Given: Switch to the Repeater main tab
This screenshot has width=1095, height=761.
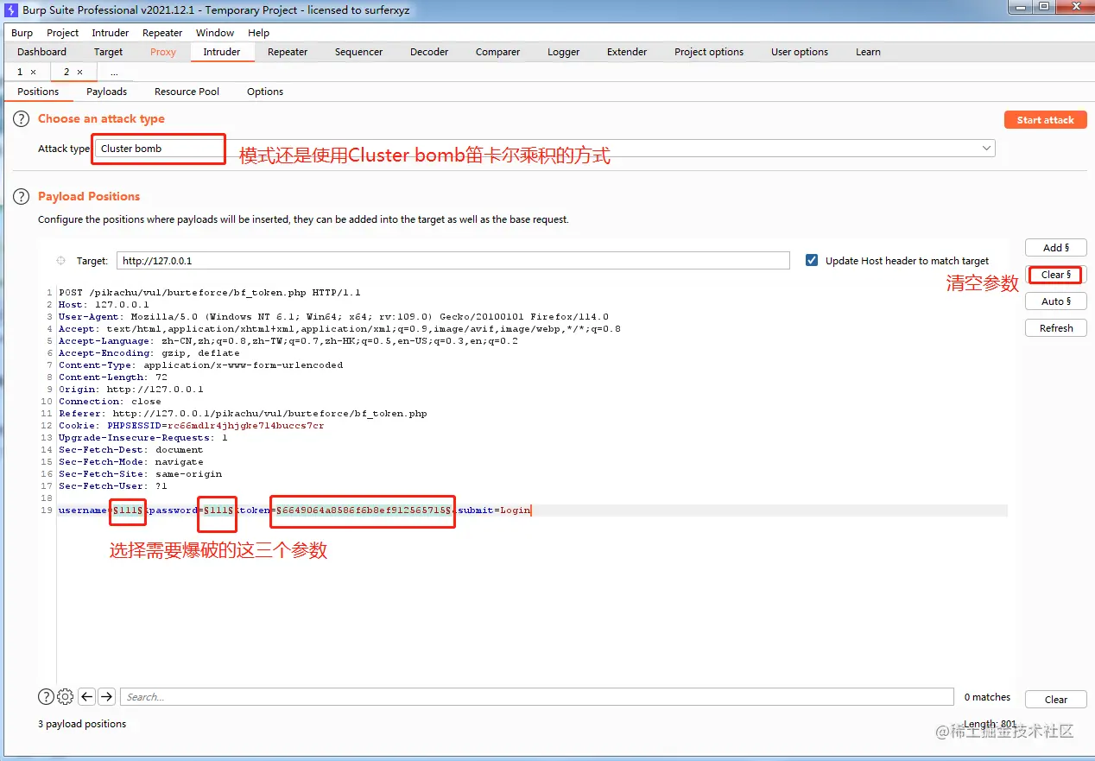Looking at the screenshot, I should 288,52.
